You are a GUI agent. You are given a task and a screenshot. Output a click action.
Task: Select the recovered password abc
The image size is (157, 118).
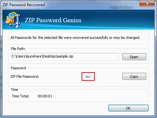click(88, 76)
